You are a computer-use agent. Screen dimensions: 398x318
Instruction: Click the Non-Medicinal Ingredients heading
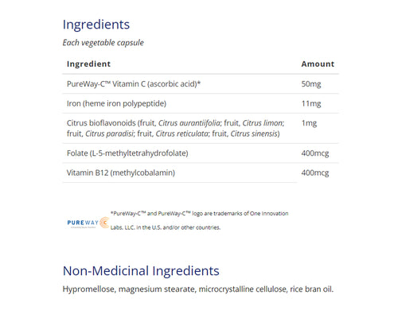[x=141, y=271]
